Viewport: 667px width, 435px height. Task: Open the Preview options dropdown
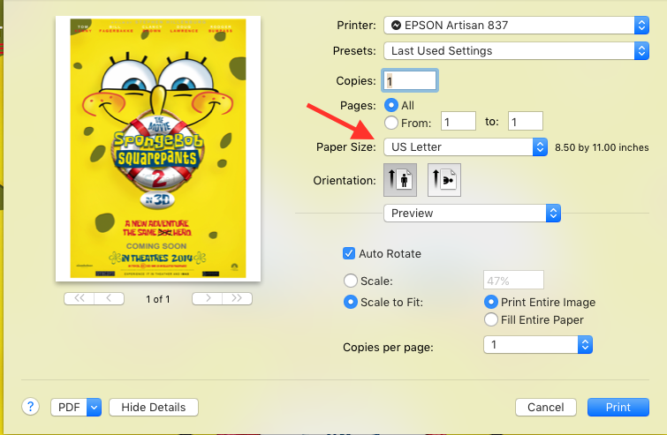click(x=472, y=214)
